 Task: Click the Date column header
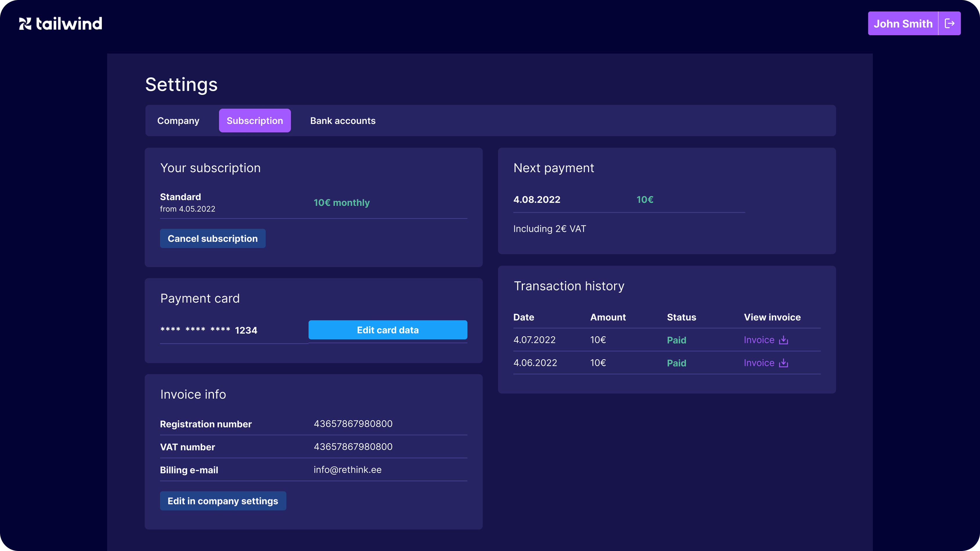coord(524,317)
